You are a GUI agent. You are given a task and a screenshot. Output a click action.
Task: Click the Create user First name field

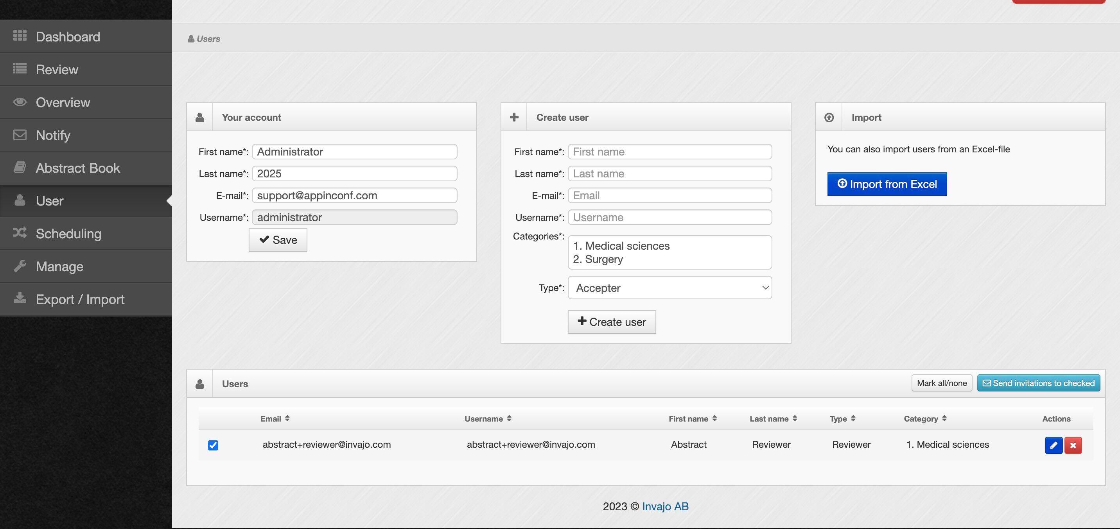[x=669, y=152]
